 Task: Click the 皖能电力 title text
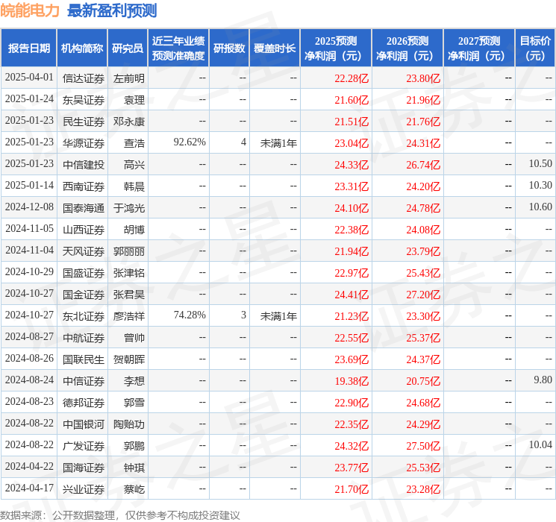click(30, 10)
